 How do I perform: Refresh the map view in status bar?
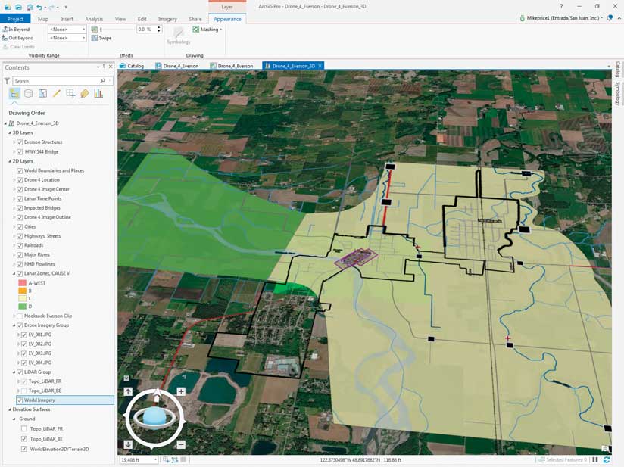[607, 459]
